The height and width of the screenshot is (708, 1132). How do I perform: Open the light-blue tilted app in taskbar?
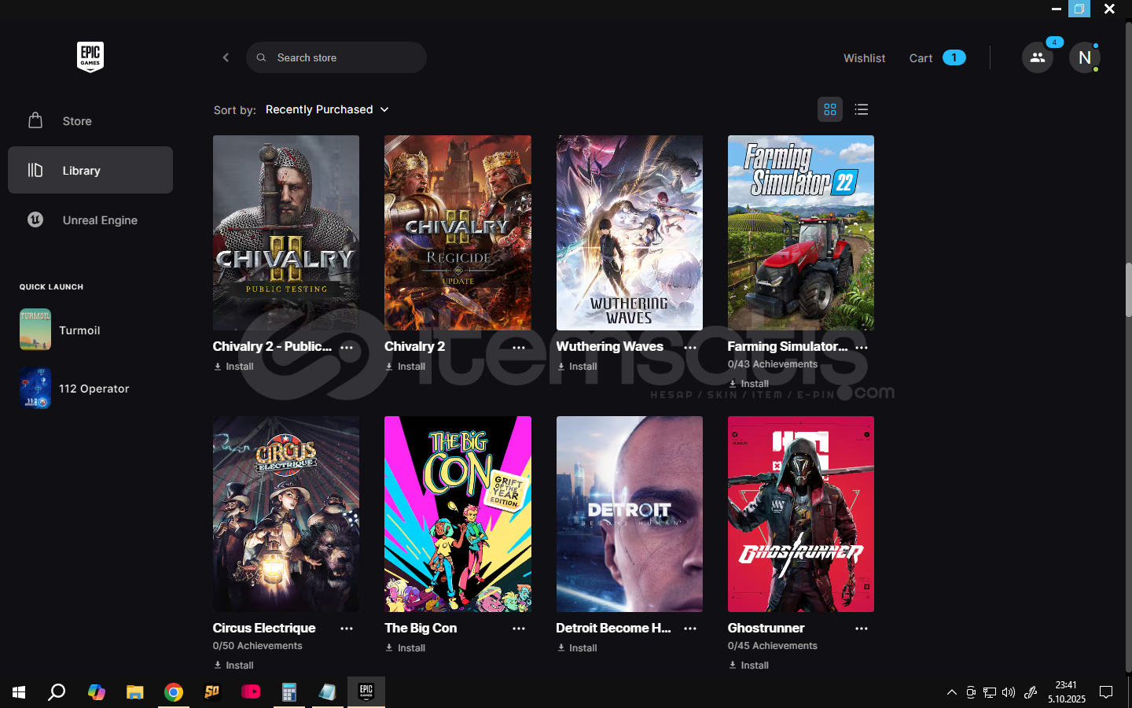tap(328, 692)
